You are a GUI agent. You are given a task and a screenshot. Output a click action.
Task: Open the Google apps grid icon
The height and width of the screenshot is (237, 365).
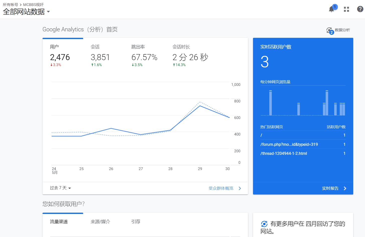(x=346, y=9)
